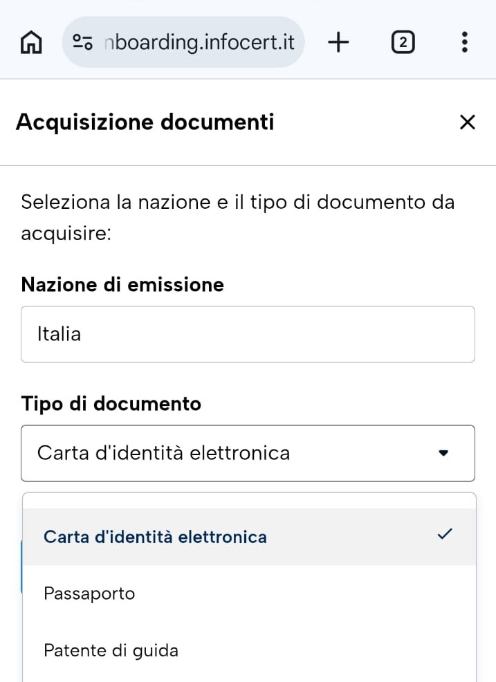The image size is (496, 682).
Task: Open the tab switcher showing 2 tabs
Action: coord(403,42)
